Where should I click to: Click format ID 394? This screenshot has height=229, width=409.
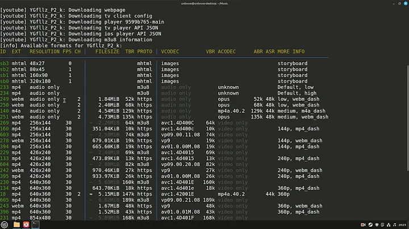[5, 147]
